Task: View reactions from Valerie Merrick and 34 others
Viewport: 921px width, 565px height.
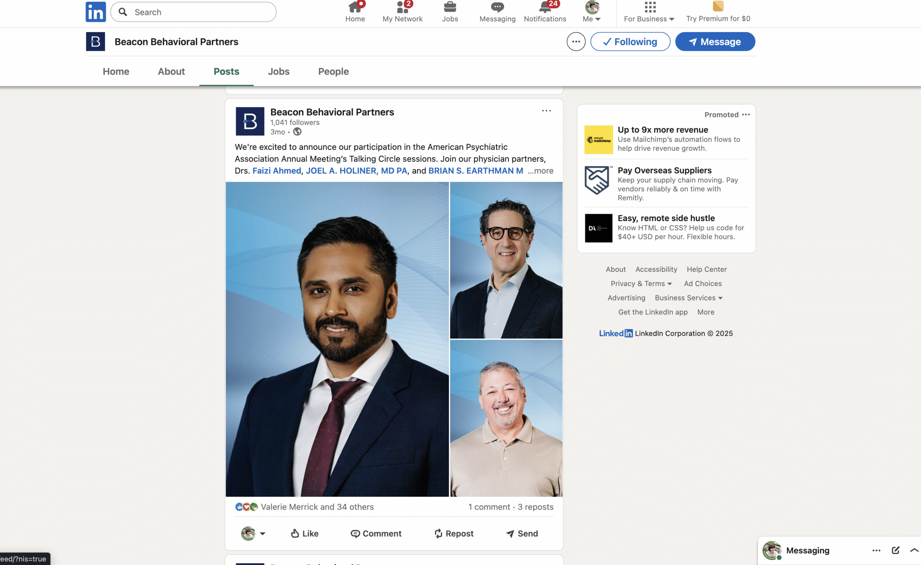Action: point(304,507)
